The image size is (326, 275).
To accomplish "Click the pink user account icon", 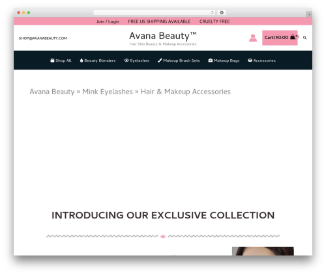I will tap(253, 38).
